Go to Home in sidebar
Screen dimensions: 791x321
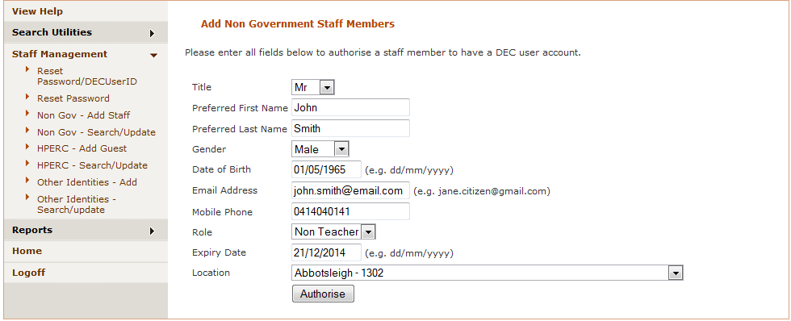point(27,251)
